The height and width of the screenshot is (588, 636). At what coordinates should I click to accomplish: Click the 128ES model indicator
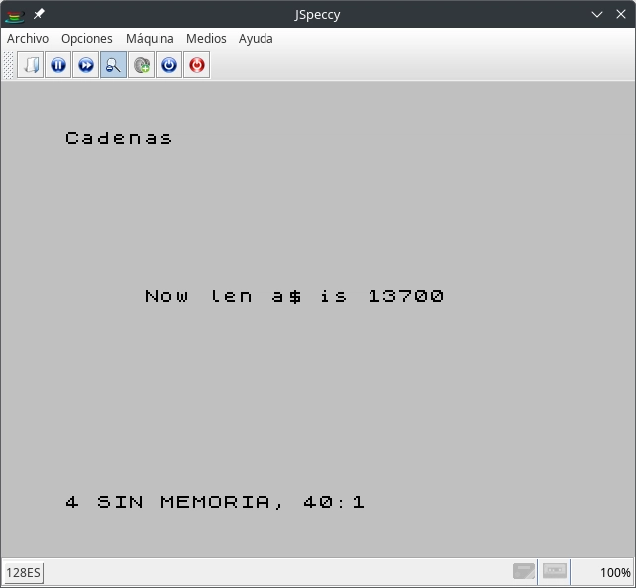[23, 572]
